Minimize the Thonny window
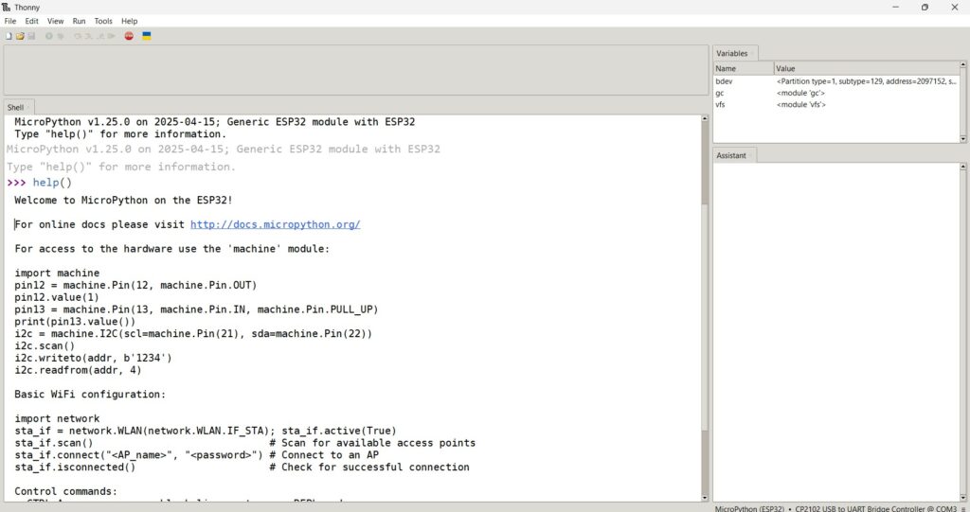This screenshot has width=970, height=512. pos(895,7)
